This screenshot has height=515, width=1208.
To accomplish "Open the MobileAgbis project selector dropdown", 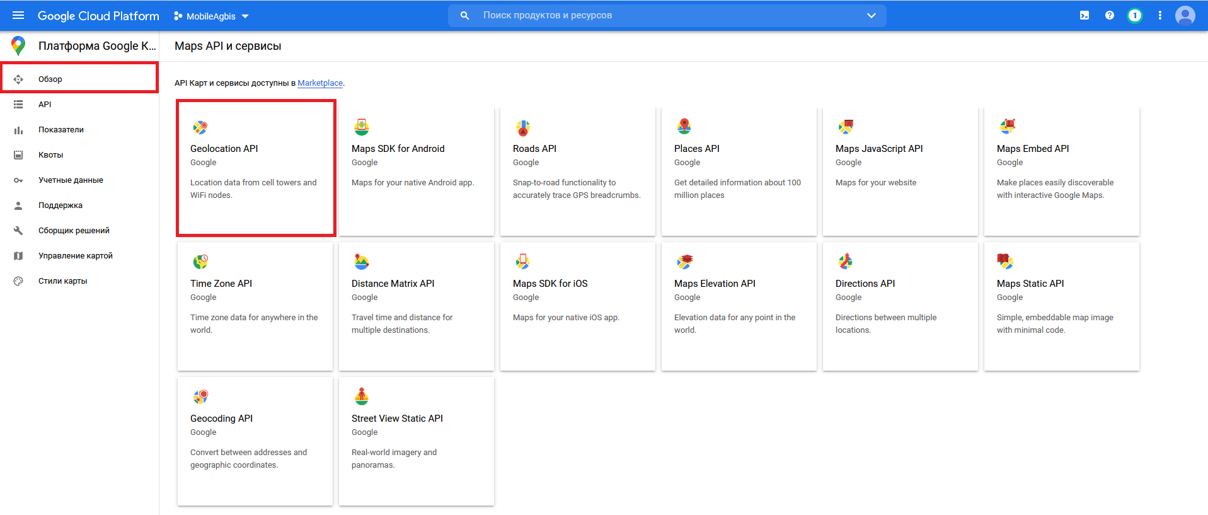I will 212,16.
